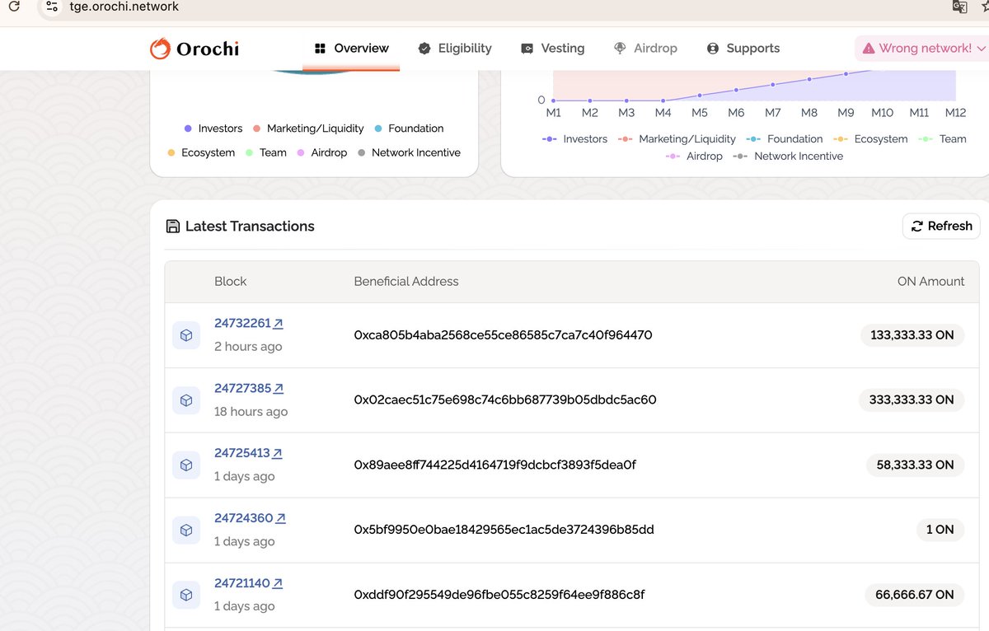Open site information icon beside URL
This screenshot has width=989, height=631.
51,7
